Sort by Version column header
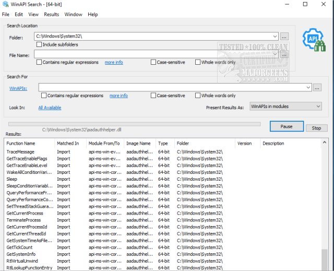334x271 pixels. pyautogui.click(x=247, y=144)
